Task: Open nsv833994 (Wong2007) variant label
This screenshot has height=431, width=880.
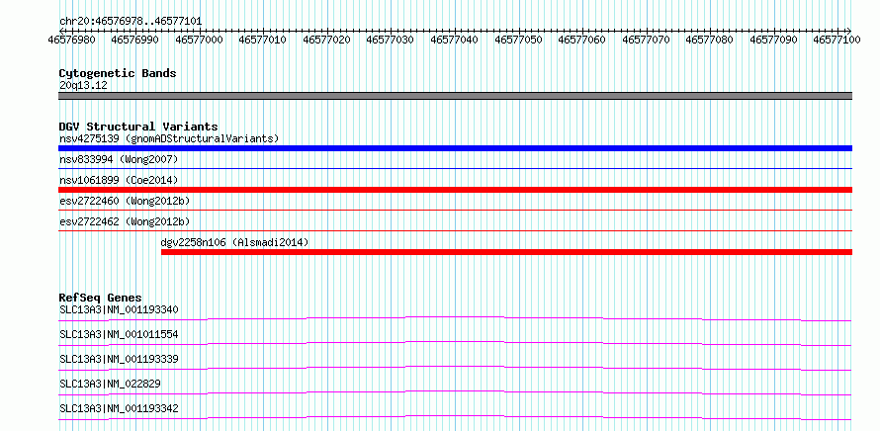Action: pyautogui.click(x=119, y=160)
